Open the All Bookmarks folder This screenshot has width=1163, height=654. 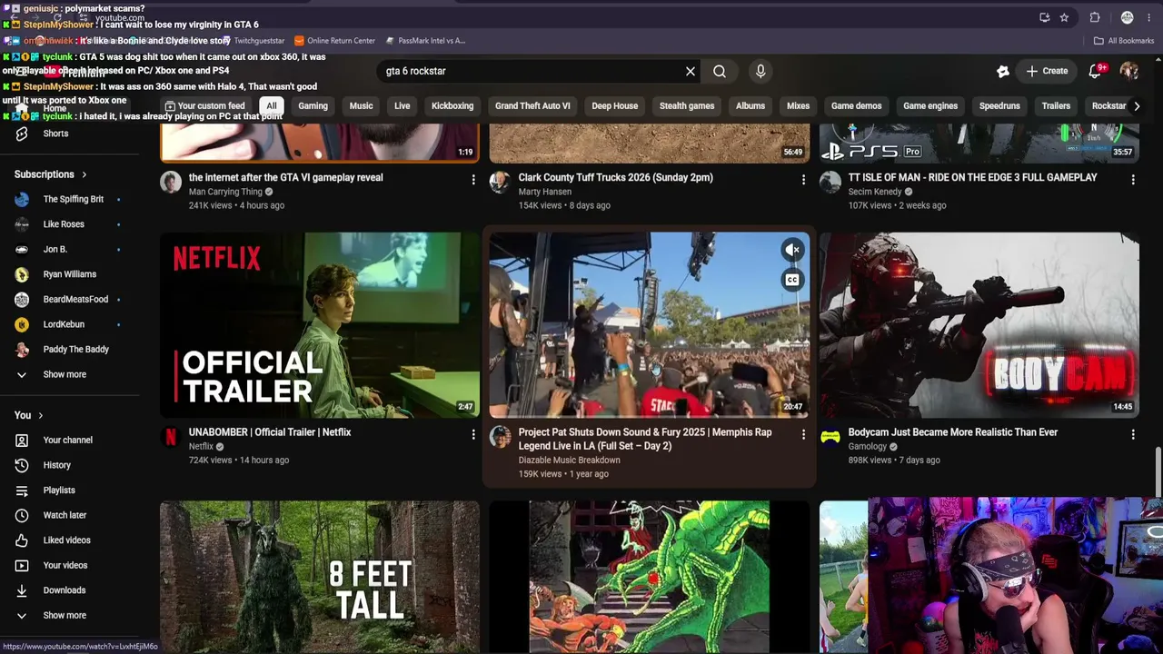[x=1124, y=41]
